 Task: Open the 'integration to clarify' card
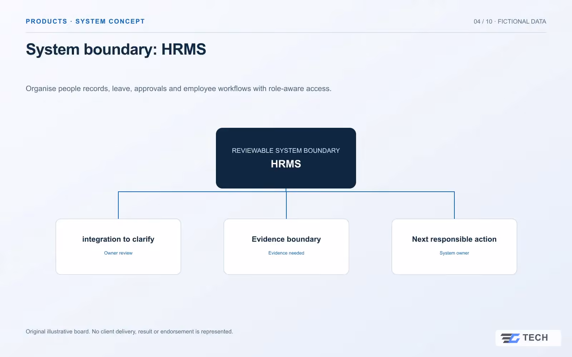coord(118,247)
